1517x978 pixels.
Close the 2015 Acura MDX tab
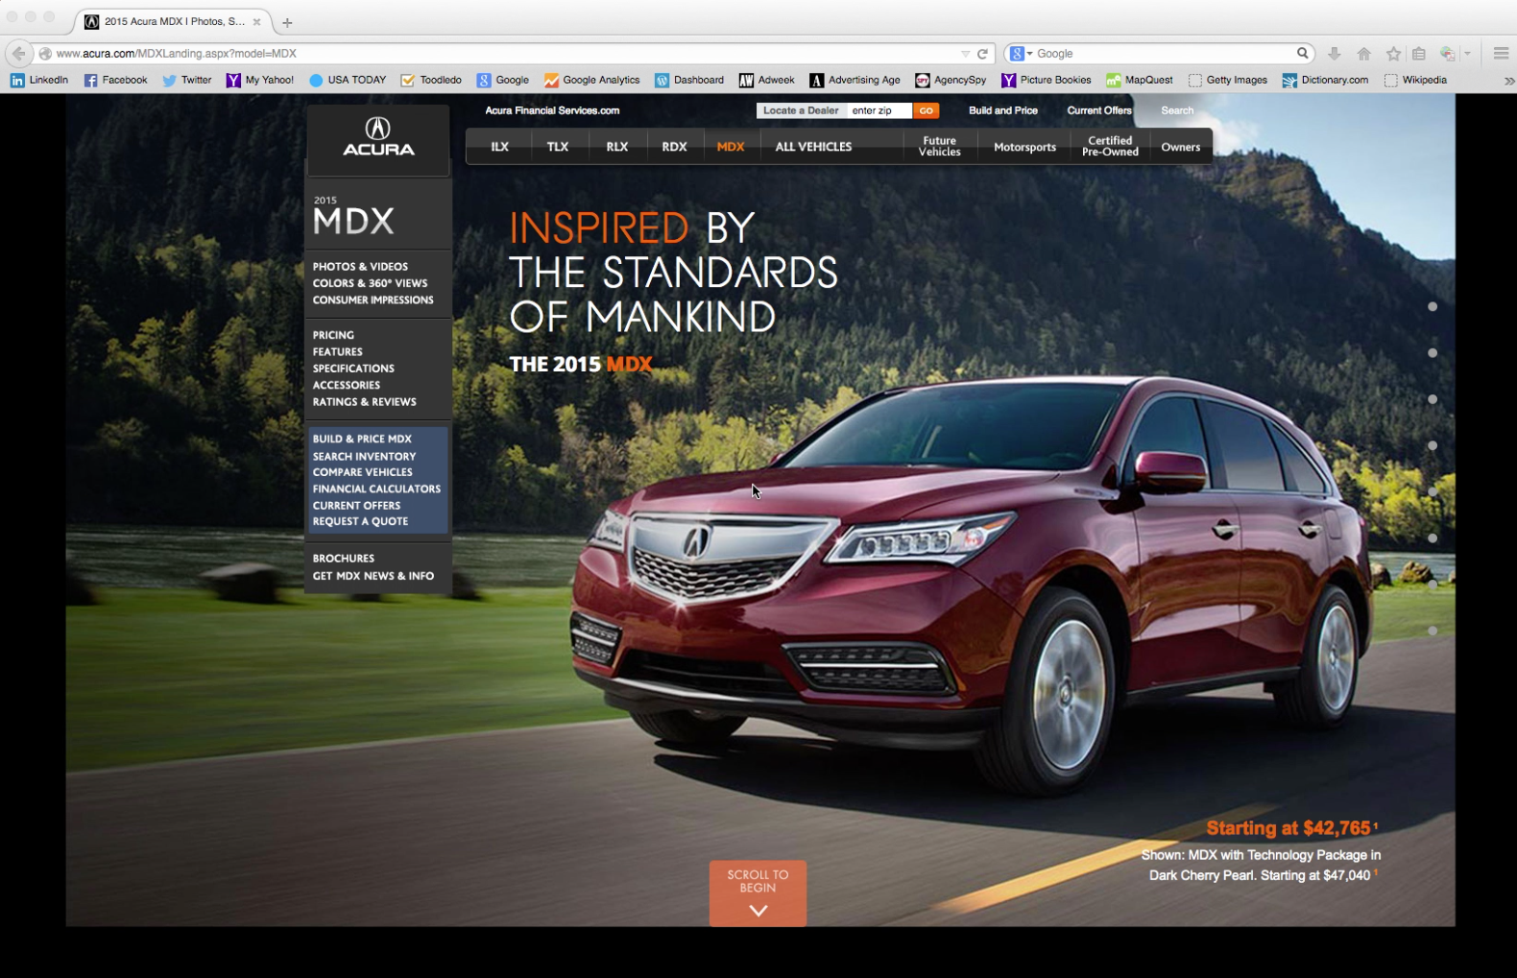[x=256, y=21]
